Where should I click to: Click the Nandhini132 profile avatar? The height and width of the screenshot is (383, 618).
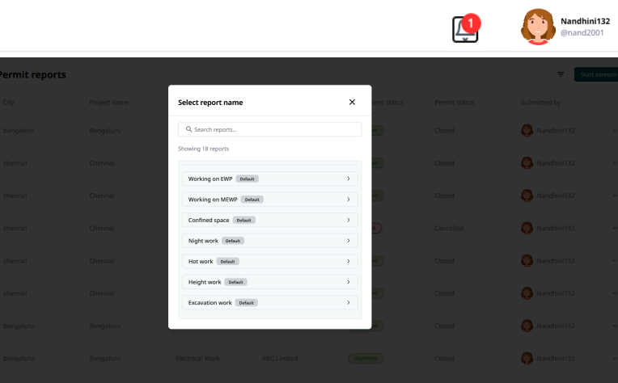tap(538, 27)
